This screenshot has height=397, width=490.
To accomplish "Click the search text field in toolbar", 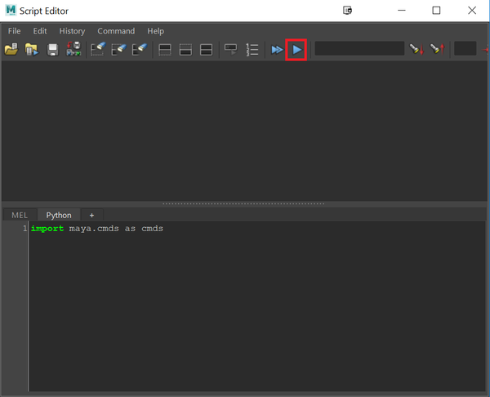I will point(359,49).
